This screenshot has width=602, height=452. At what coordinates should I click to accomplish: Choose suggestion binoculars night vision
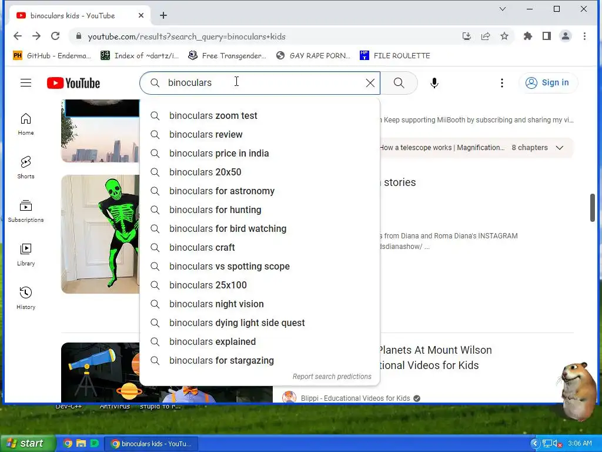pyautogui.click(x=260, y=304)
